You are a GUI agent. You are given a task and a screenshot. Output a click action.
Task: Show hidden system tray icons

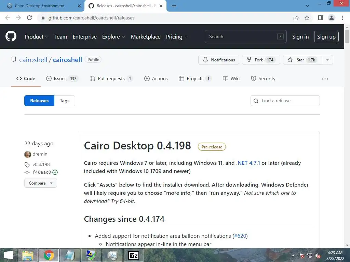point(293,256)
